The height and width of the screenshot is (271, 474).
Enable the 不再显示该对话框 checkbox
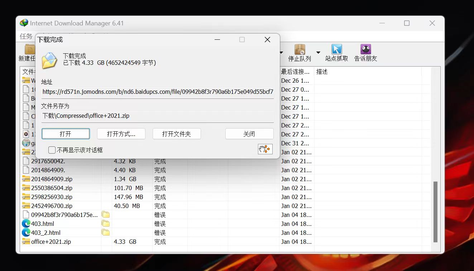click(52, 150)
